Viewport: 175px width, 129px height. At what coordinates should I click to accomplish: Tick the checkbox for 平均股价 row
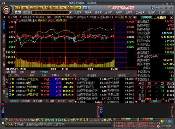[10, 79]
